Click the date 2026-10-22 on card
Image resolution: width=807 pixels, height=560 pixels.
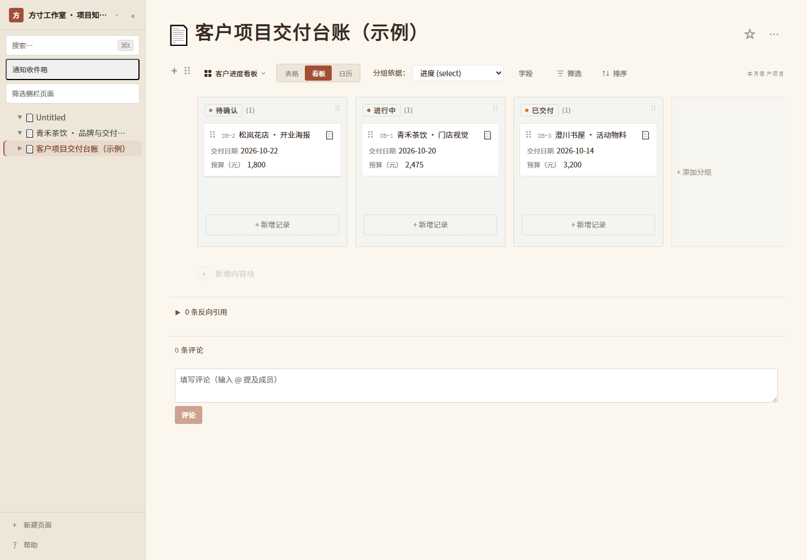(259, 151)
